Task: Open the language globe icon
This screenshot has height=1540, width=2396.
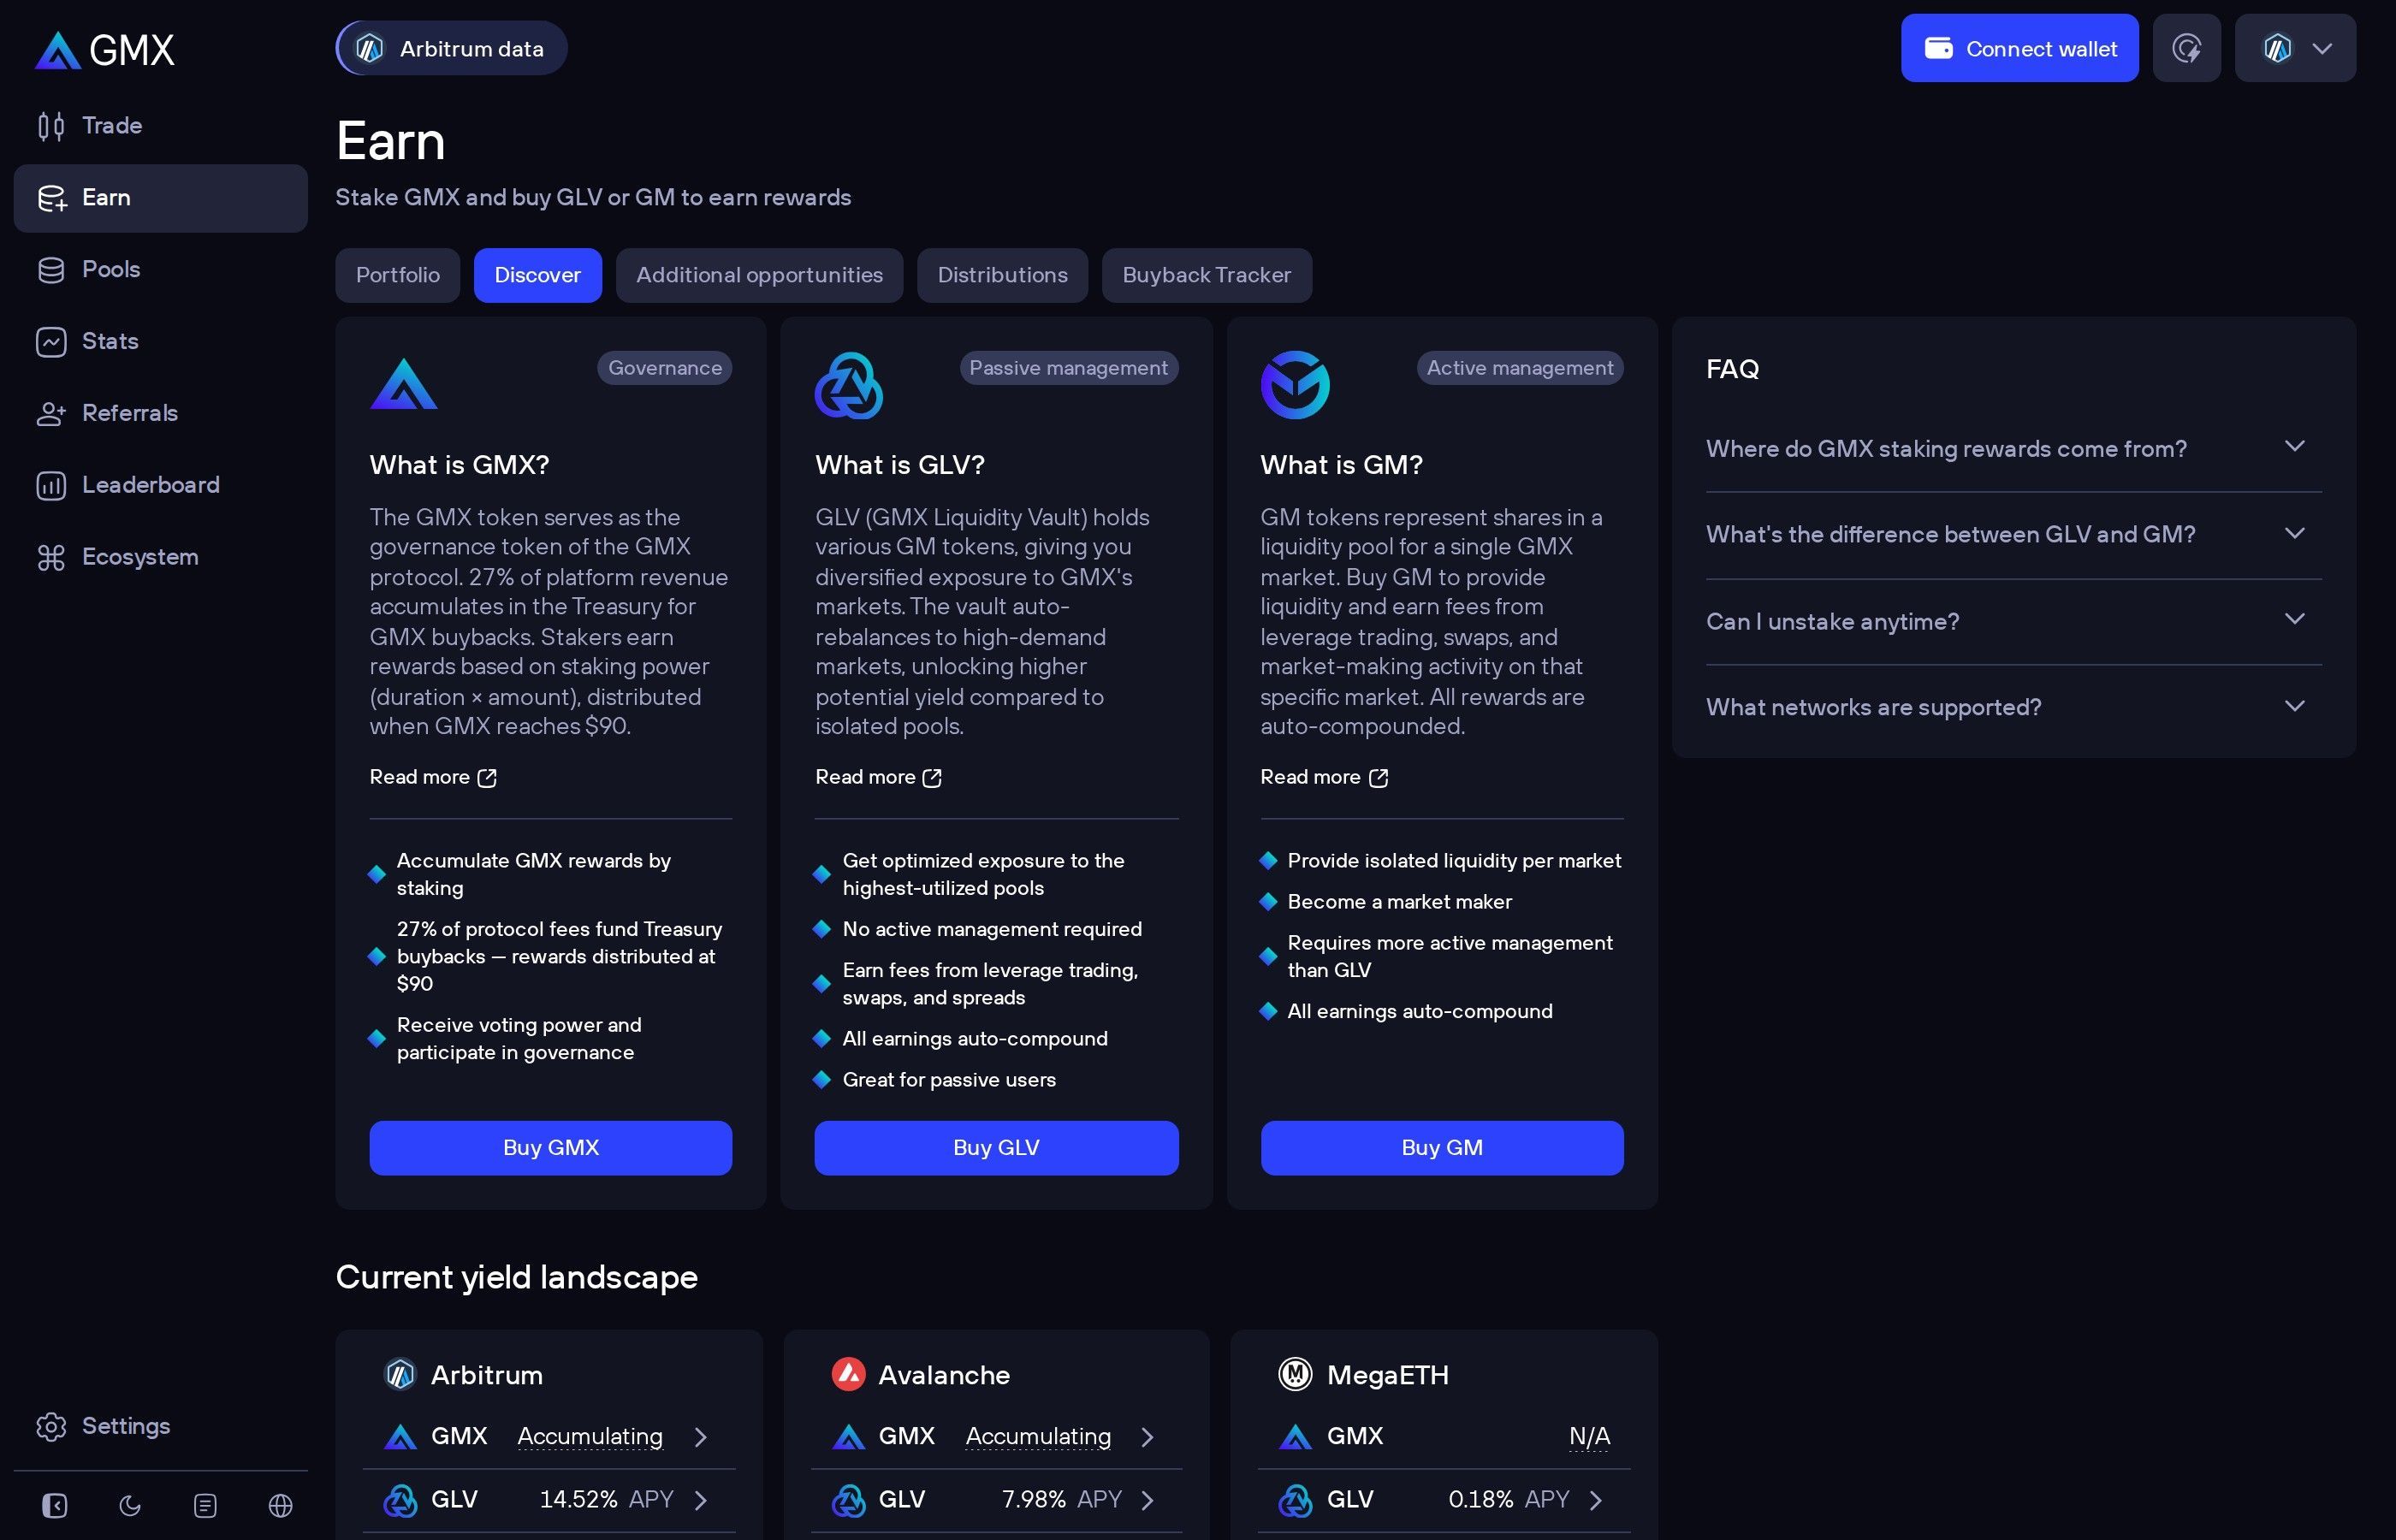Action: [x=280, y=1506]
